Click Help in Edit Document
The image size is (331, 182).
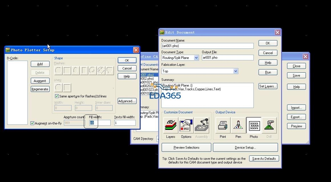[268, 63]
